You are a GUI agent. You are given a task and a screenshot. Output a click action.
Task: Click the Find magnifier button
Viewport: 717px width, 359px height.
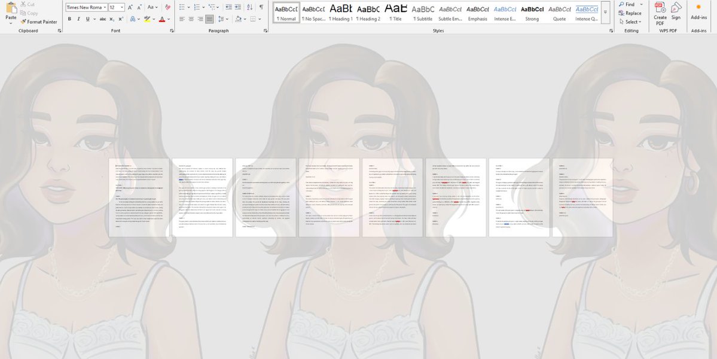click(627, 5)
